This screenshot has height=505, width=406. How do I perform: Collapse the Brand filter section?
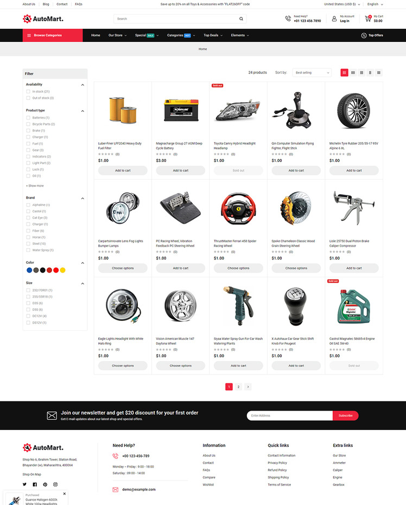(83, 198)
